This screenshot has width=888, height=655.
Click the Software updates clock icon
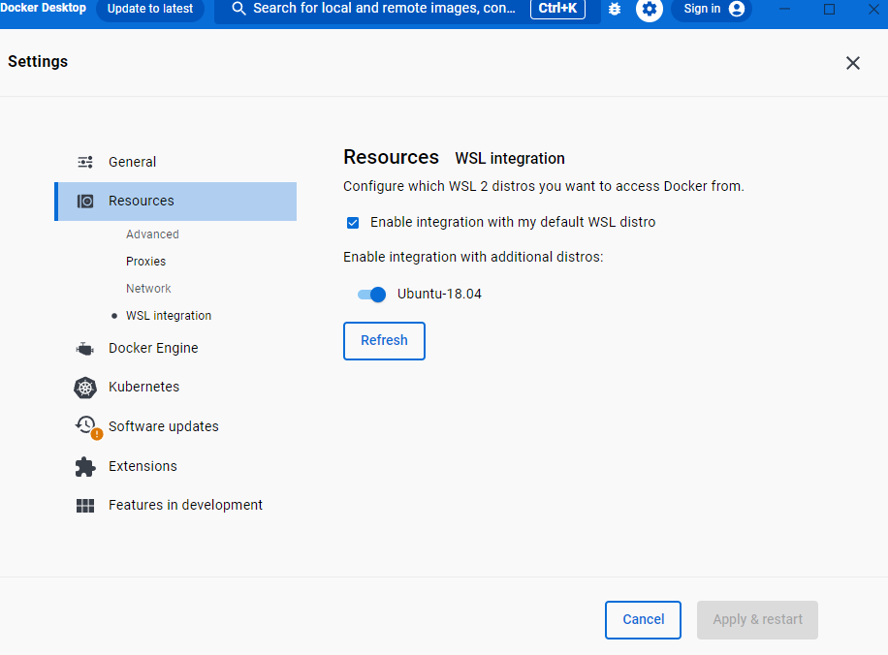(x=87, y=425)
